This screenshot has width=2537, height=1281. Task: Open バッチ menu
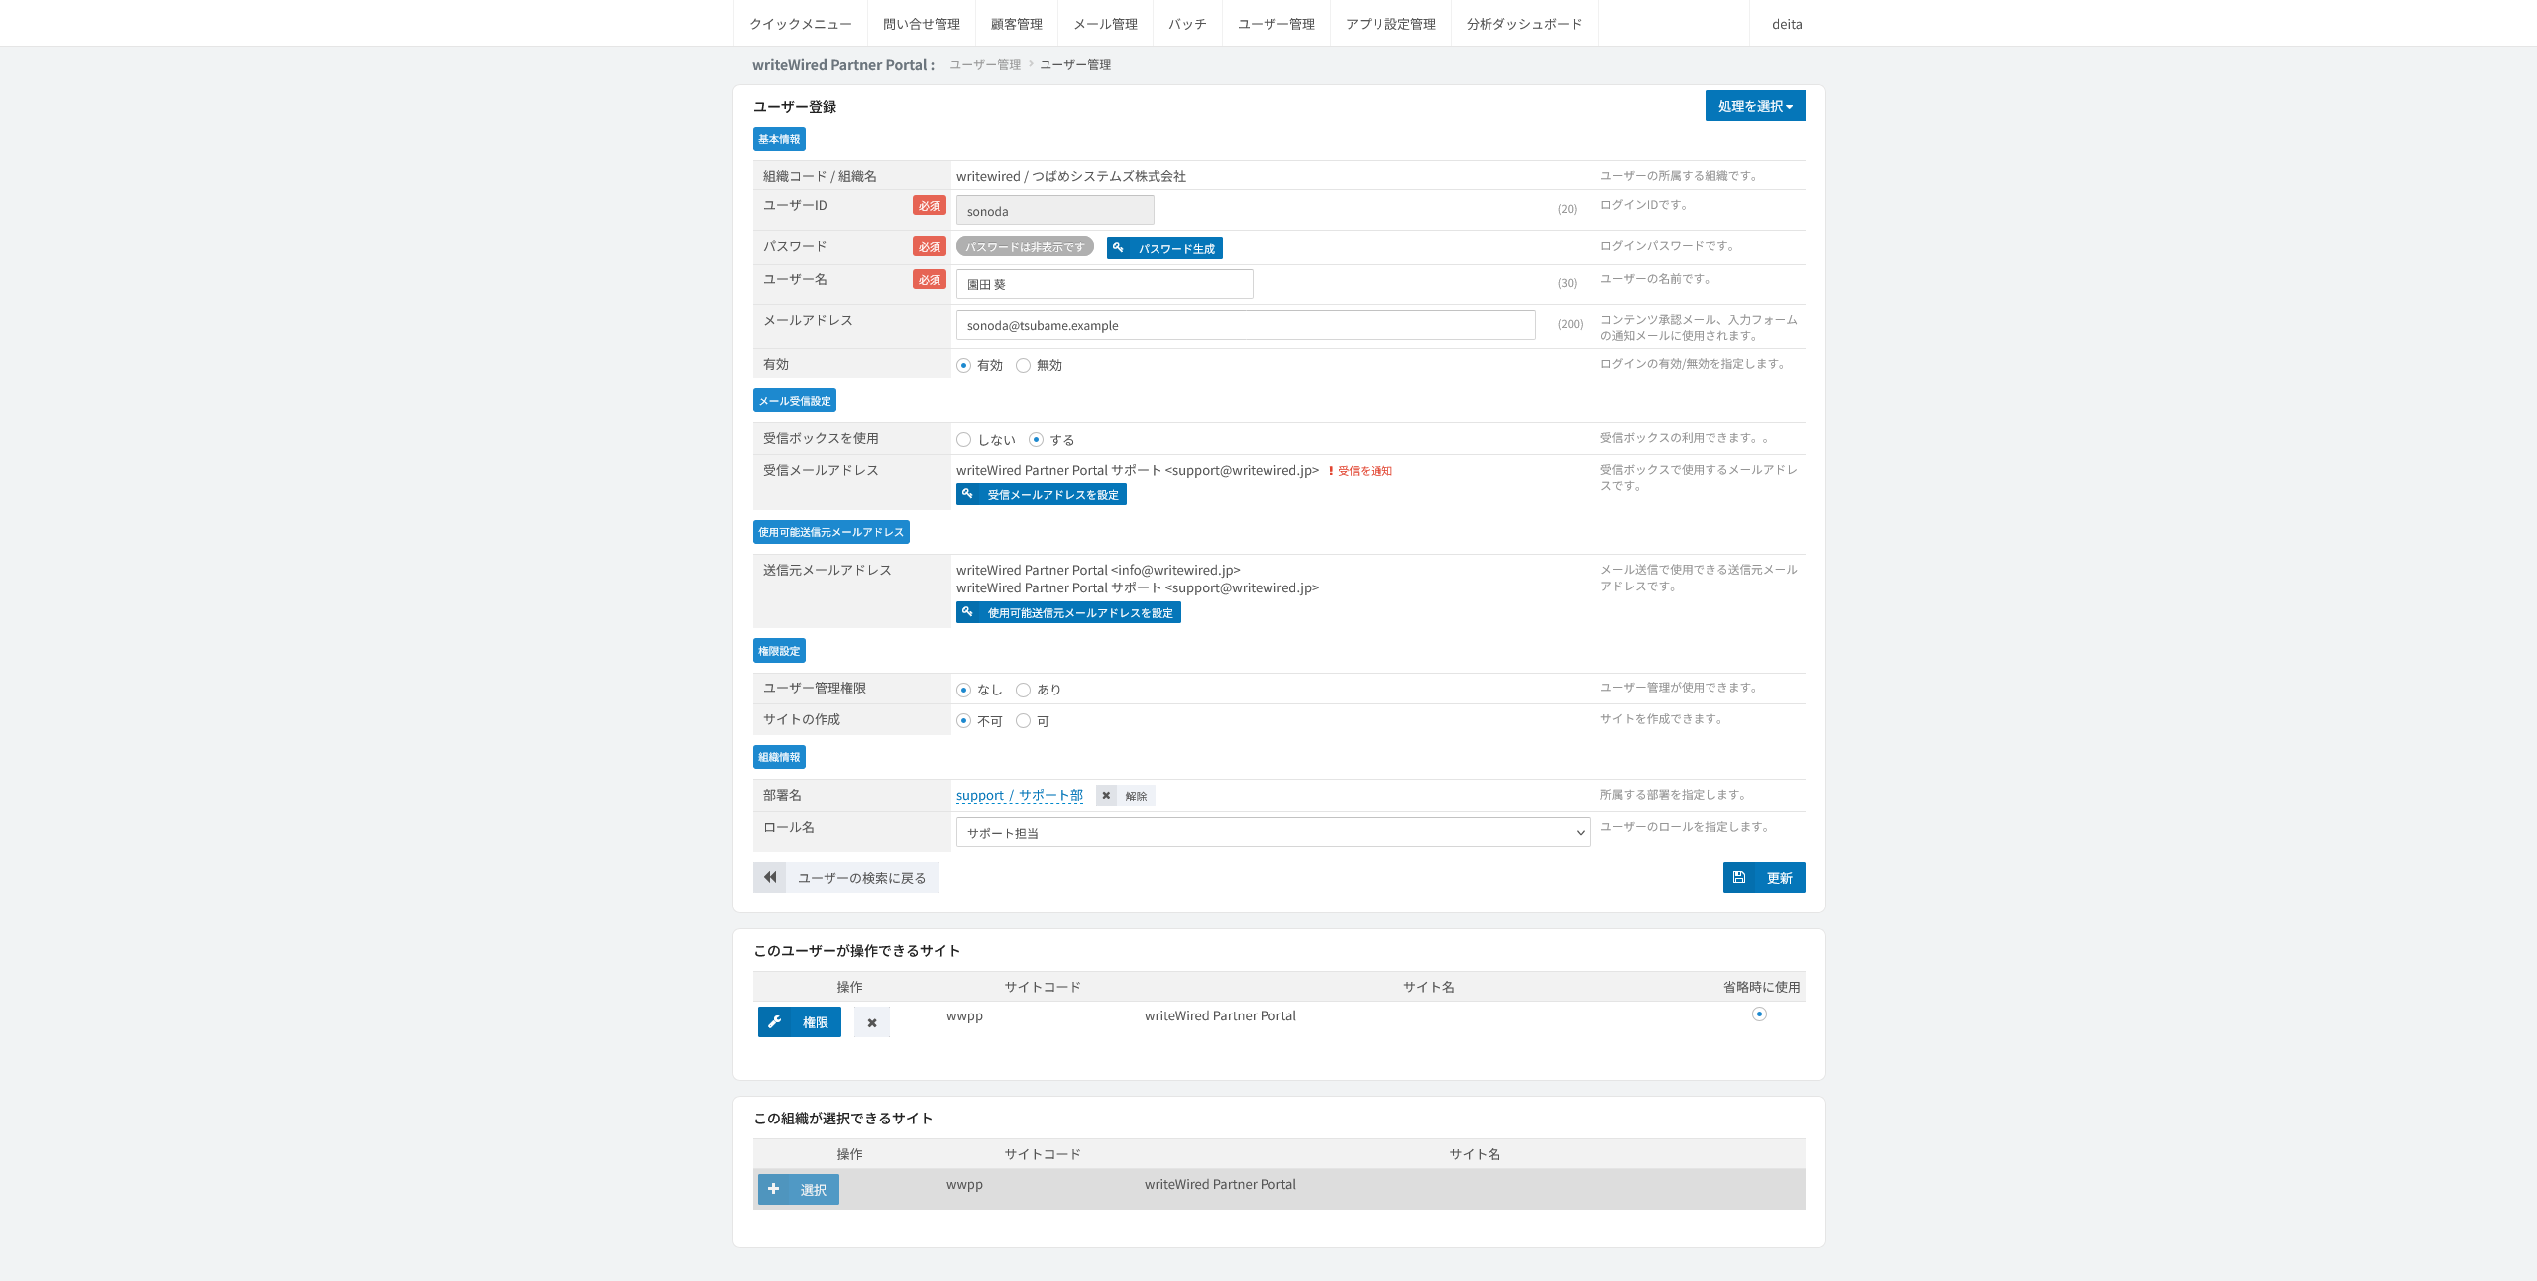(x=1187, y=24)
